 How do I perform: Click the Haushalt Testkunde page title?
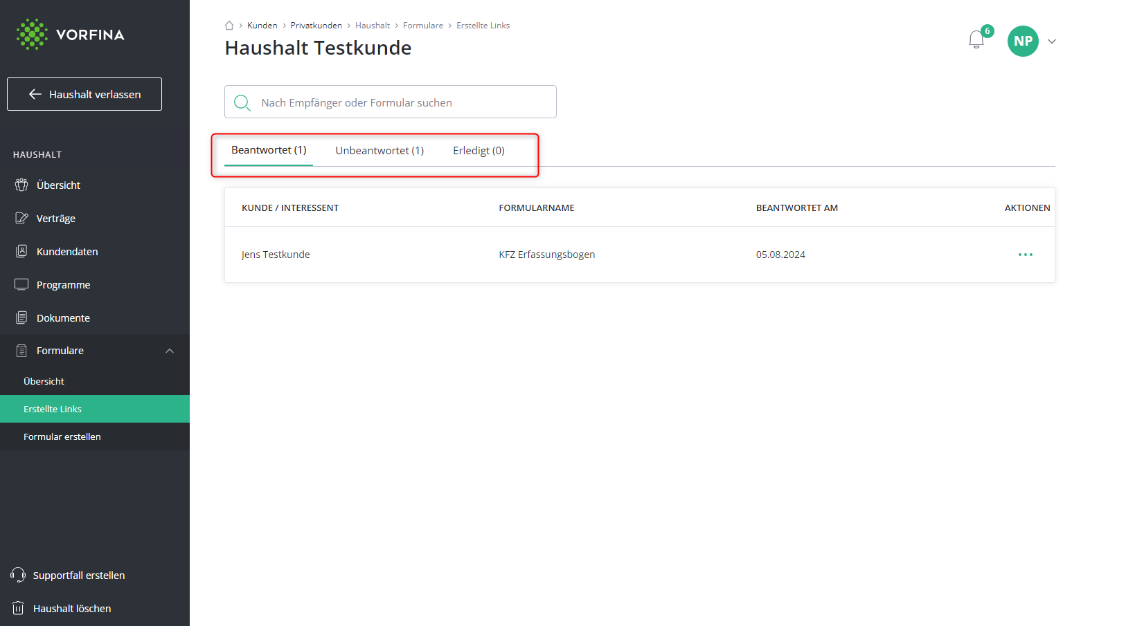(318, 48)
